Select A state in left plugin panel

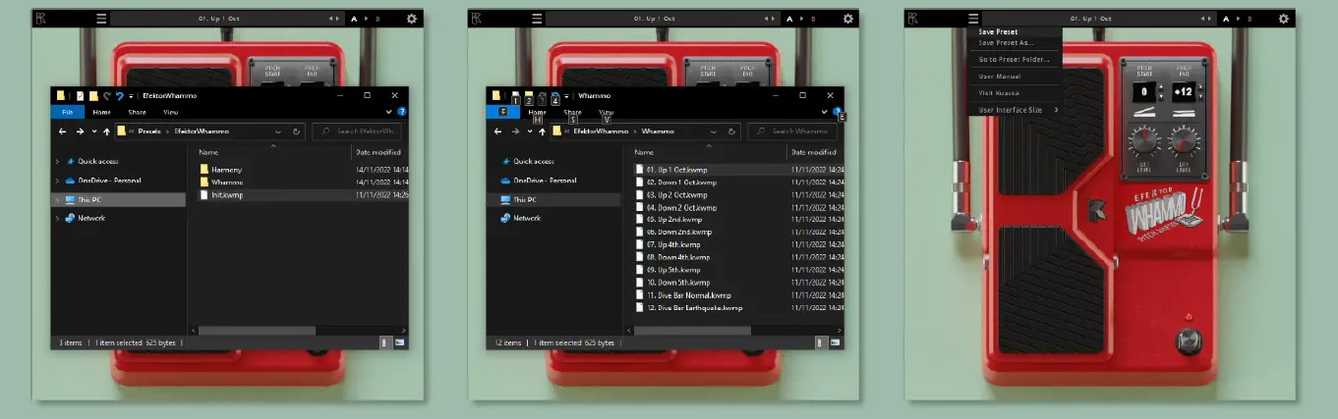point(352,18)
